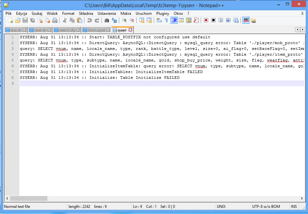
Task: Copy selection using toolbar icon
Action: (72, 20)
